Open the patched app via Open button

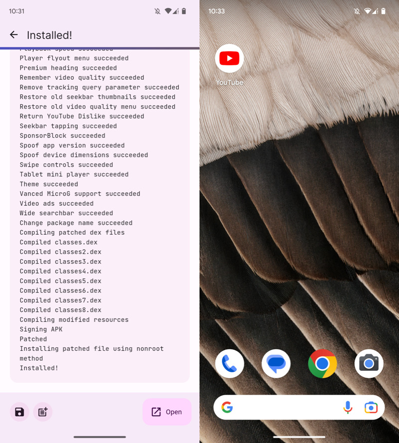pos(167,412)
